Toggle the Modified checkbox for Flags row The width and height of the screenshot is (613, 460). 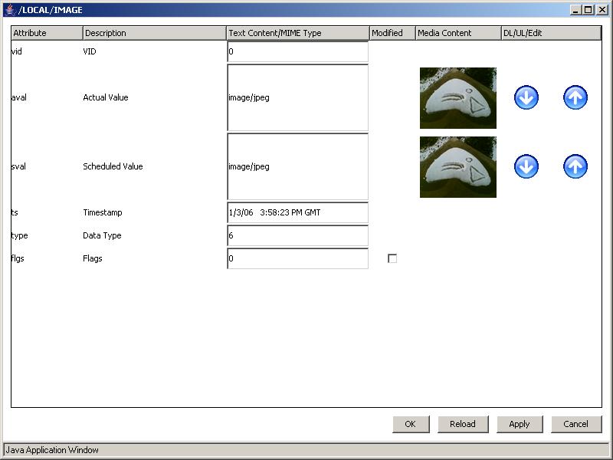pos(392,258)
